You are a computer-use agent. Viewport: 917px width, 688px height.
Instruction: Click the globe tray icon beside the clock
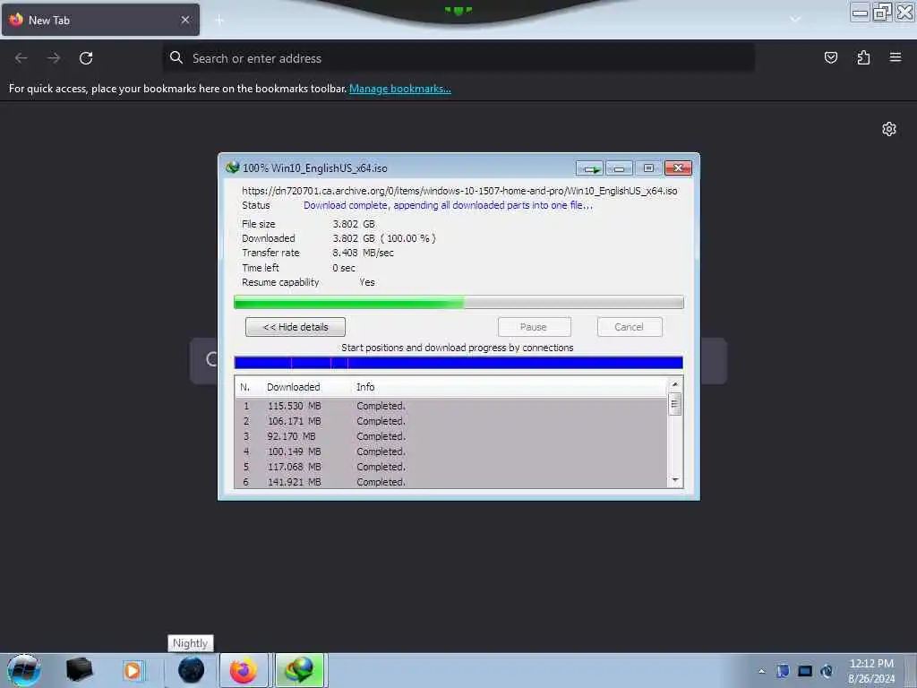pyautogui.click(x=827, y=671)
